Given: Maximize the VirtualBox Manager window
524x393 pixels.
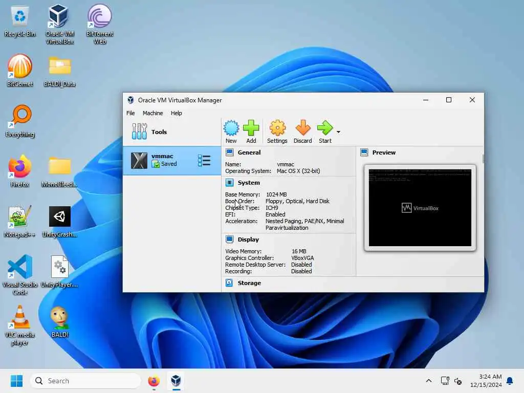Looking at the screenshot, I should [449, 100].
